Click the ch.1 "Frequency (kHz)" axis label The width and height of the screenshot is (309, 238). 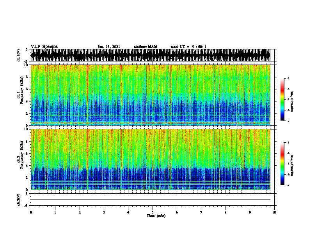21,90
